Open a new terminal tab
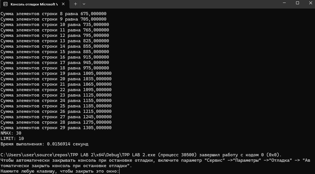Image resolution: width=315 pixels, height=174 pixels. pyautogui.click(x=76, y=4)
